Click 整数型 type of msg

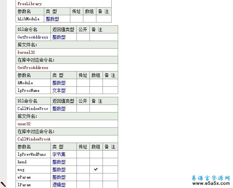[x=59, y=169]
